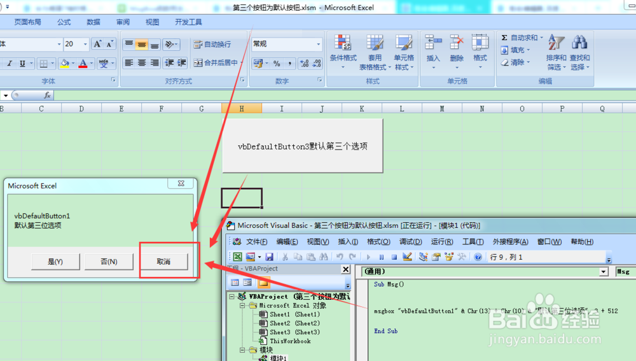Toggle 自动换行 wrap text

[212, 45]
